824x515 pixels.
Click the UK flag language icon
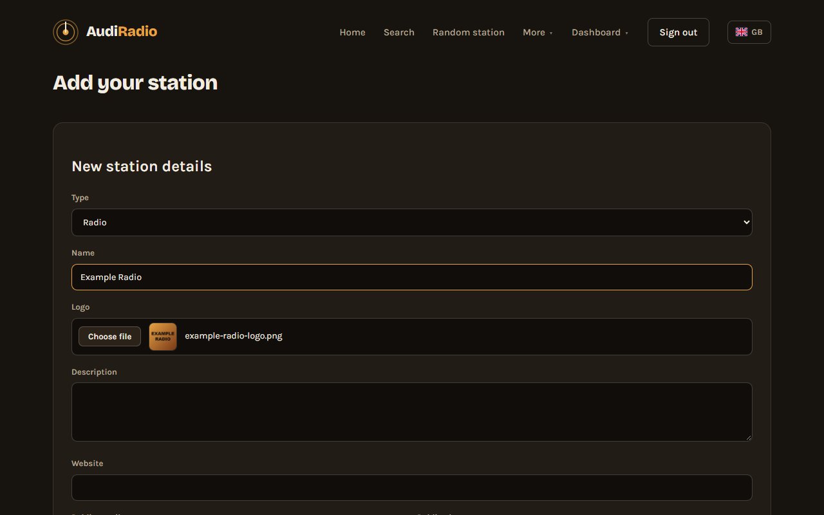[x=742, y=32]
